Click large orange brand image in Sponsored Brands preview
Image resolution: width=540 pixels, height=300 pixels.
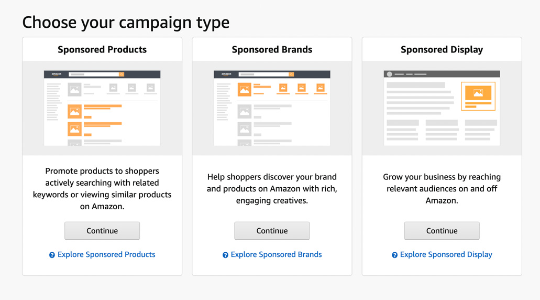coord(245,90)
